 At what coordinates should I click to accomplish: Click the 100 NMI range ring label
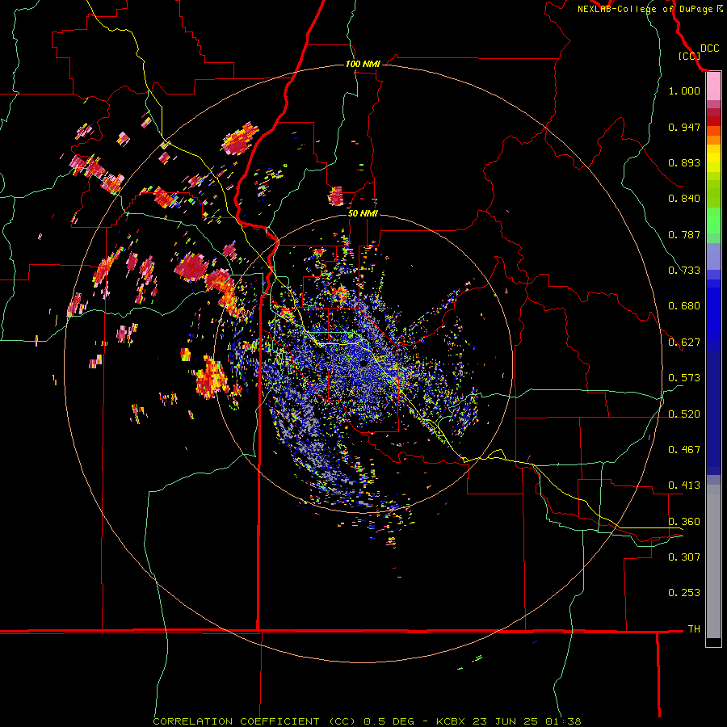(363, 64)
